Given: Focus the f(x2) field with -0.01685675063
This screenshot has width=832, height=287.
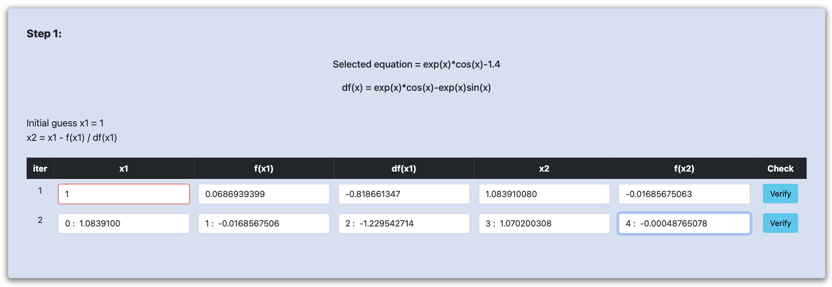Looking at the screenshot, I should pyautogui.click(x=684, y=194).
